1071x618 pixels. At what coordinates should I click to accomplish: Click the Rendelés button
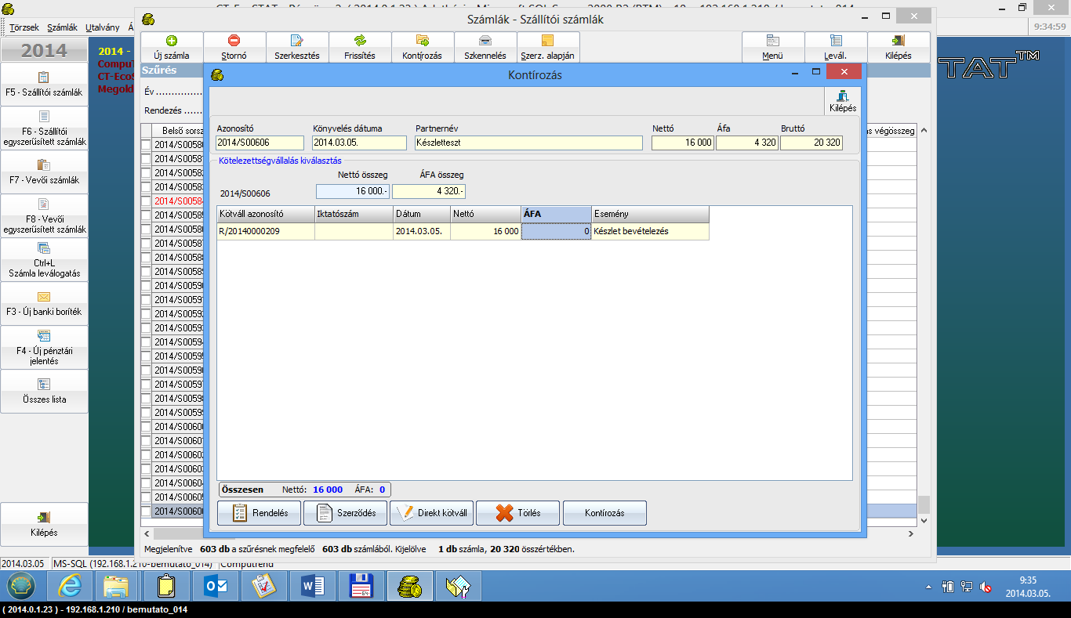click(x=260, y=513)
